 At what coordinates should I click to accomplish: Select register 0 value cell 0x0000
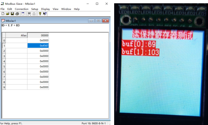tap(38, 40)
